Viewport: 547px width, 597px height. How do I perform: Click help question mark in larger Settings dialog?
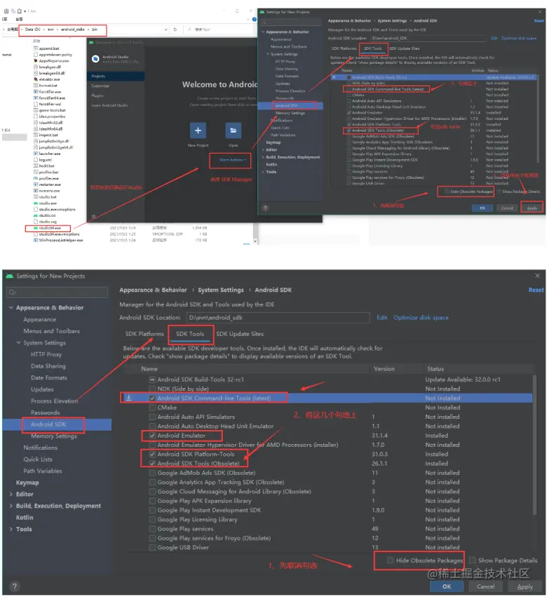14,586
